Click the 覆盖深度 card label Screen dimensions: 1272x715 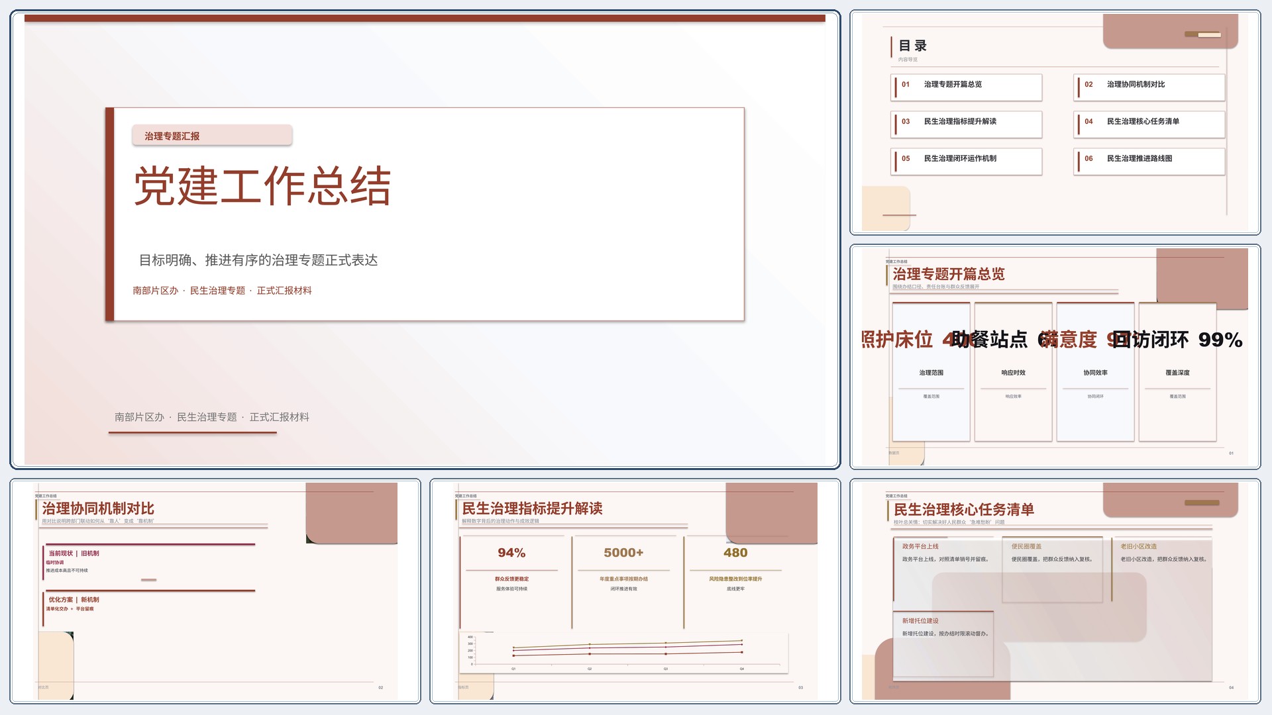pos(1177,373)
